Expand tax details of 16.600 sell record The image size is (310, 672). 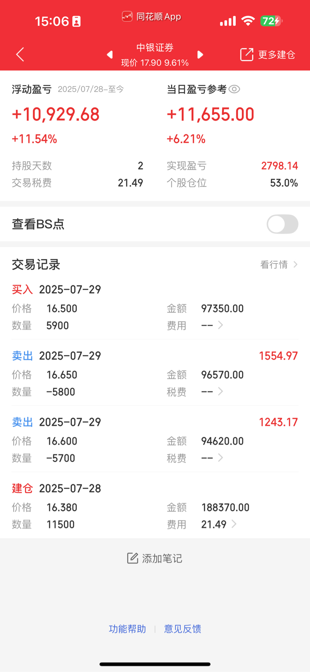pos(220,457)
